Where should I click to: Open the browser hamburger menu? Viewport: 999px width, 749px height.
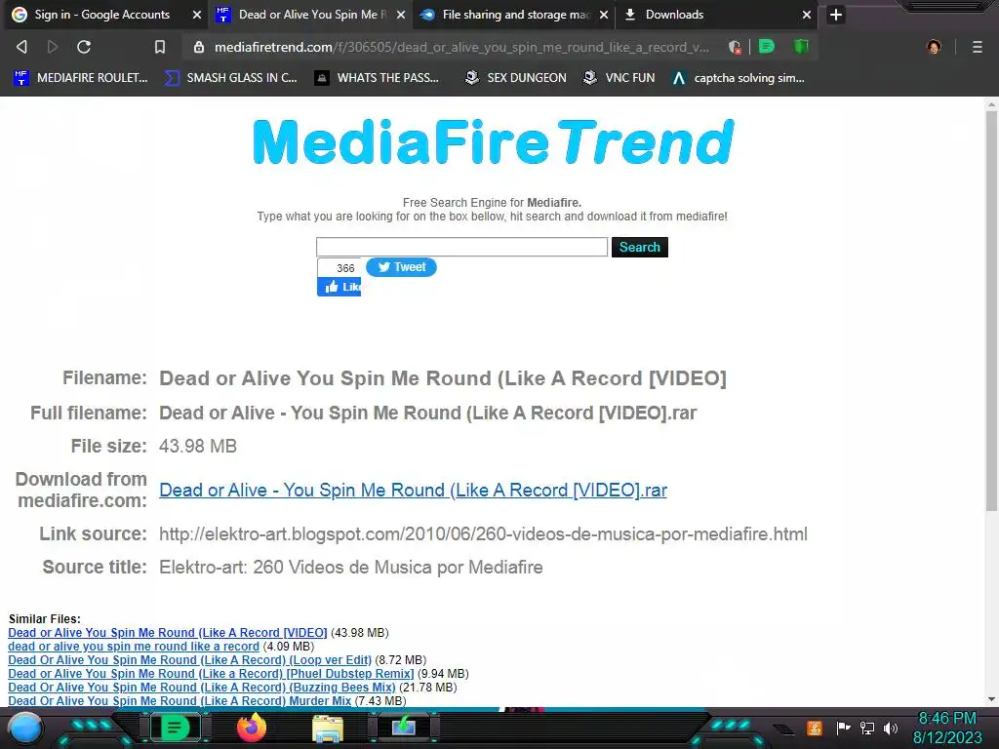978,47
